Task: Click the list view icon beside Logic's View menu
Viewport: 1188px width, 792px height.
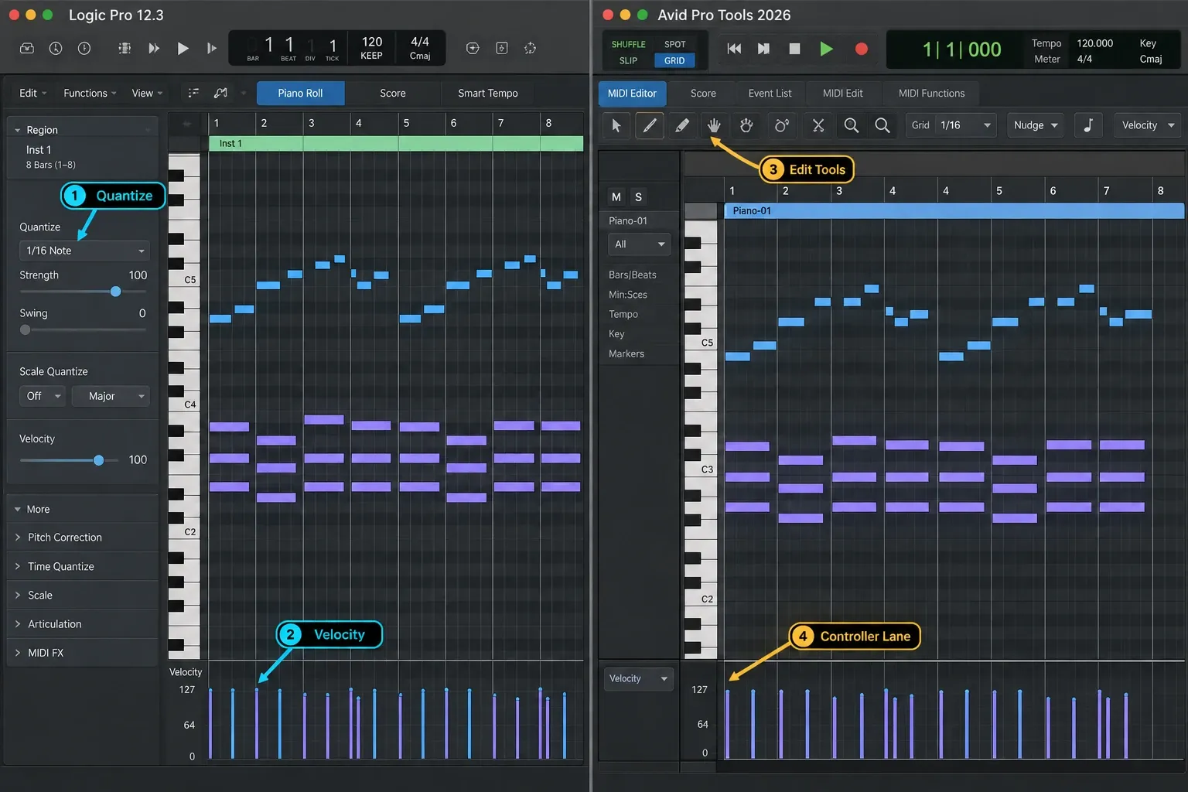Action: click(x=193, y=93)
